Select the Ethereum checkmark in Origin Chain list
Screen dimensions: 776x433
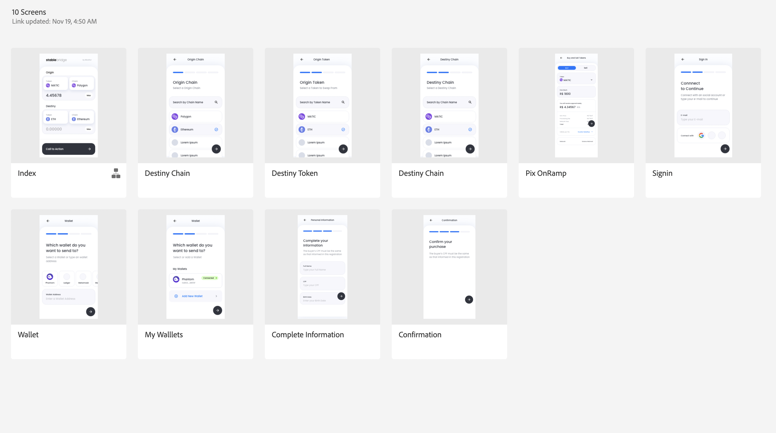point(216,129)
